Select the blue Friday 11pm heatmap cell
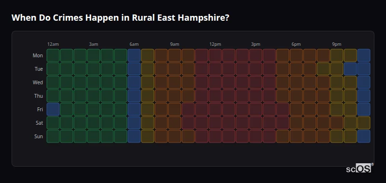The image size is (386, 183). [364, 109]
